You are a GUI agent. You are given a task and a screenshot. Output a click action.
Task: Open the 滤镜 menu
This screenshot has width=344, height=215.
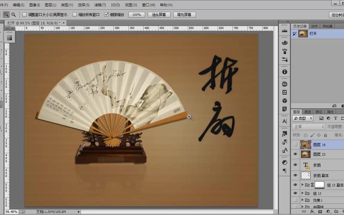pos(99,5)
